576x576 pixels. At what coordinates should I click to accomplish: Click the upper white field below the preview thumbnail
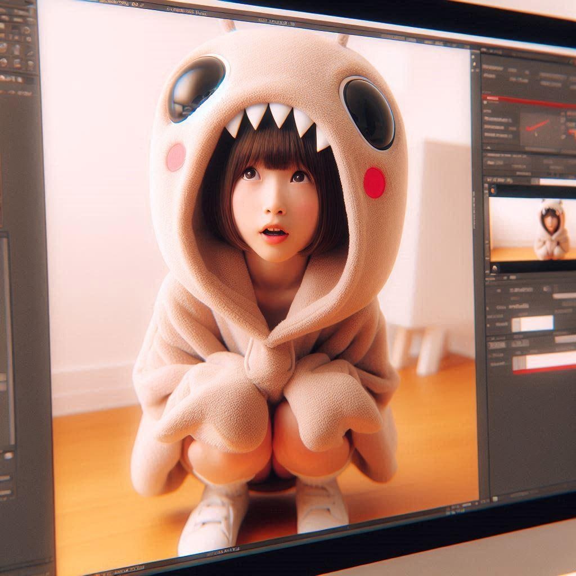(532, 323)
